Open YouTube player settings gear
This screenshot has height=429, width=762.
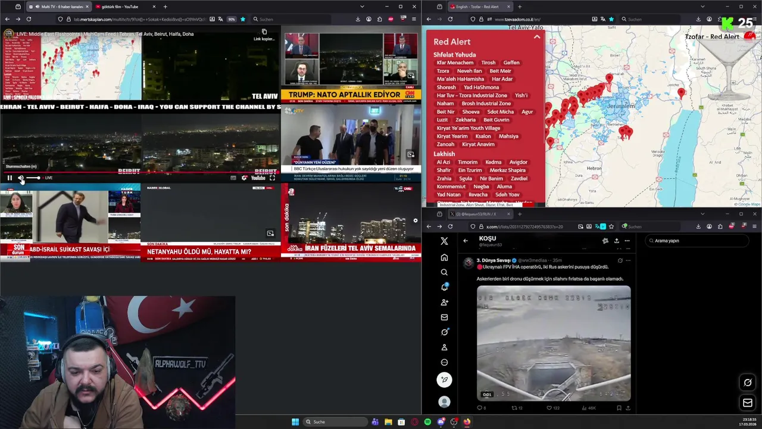click(x=244, y=178)
